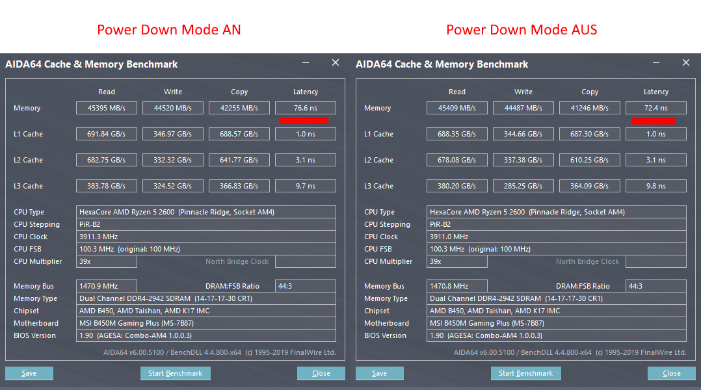Click the 9.7 ns L3 latency value
This screenshot has width=701, height=390.
point(306,186)
